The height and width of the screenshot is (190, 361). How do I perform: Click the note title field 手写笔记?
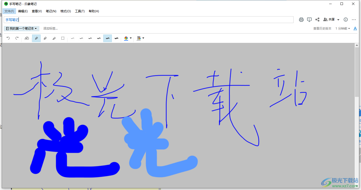(x=149, y=20)
